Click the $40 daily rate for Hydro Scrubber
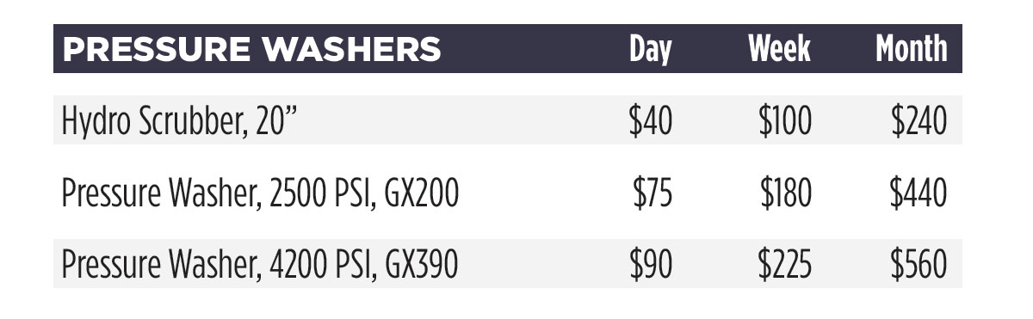 [650, 121]
